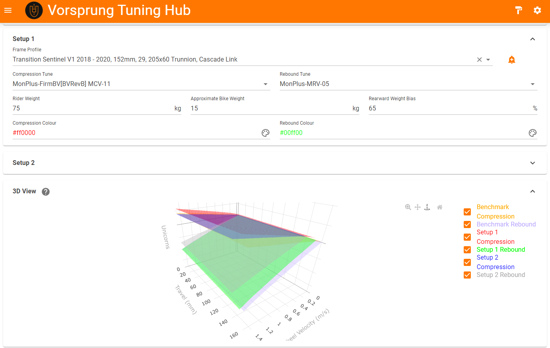Viewport: 550px width, 348px height.
Task: Click the orange add notification bell
Action: (x=512, y=60)
